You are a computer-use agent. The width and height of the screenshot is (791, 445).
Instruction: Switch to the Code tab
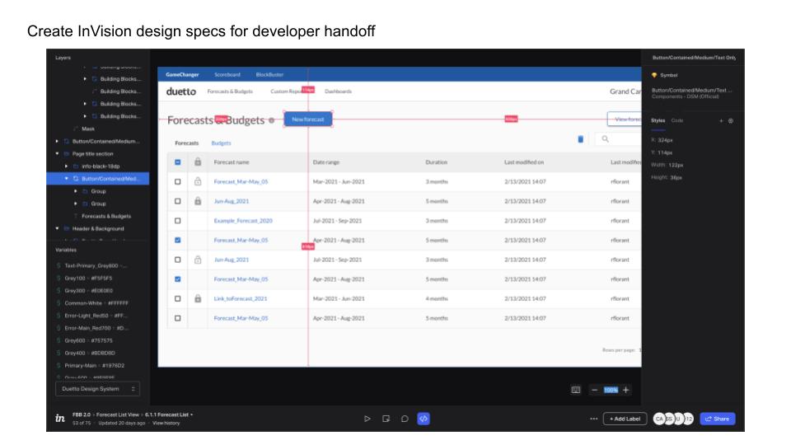click(x=677, y=120)
